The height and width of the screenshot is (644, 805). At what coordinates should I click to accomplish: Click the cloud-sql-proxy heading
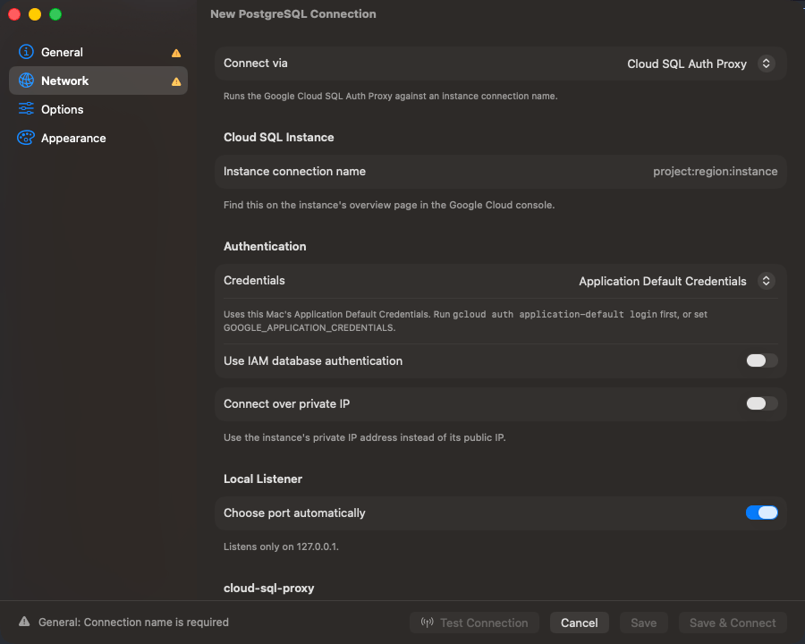coord(268,588)
